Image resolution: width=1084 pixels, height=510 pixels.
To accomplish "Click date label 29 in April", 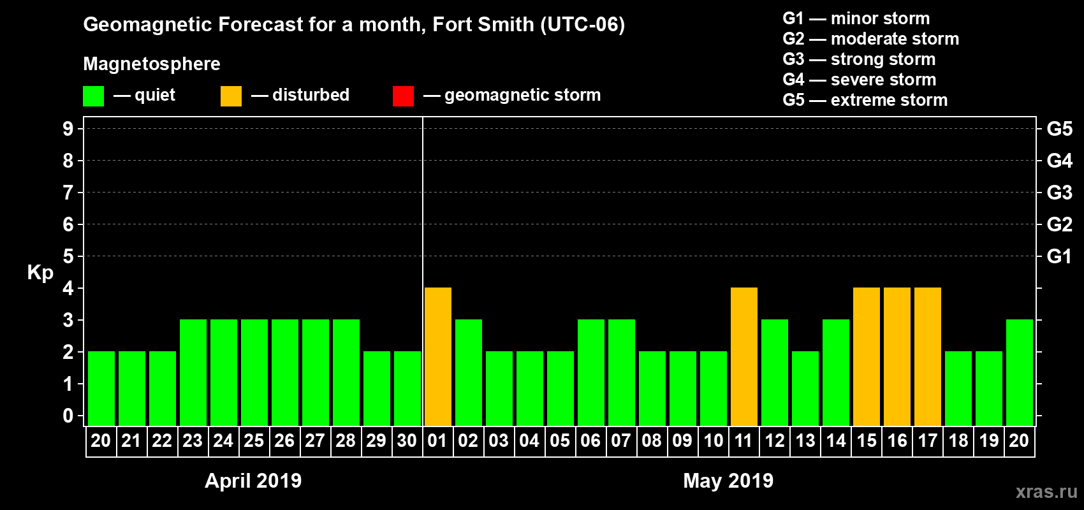I will 376,441.
